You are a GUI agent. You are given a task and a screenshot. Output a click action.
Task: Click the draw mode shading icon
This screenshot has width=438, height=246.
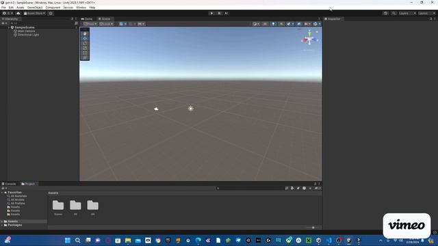coord(255,24)
